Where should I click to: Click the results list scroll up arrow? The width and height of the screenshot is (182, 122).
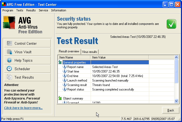point(176,57)
